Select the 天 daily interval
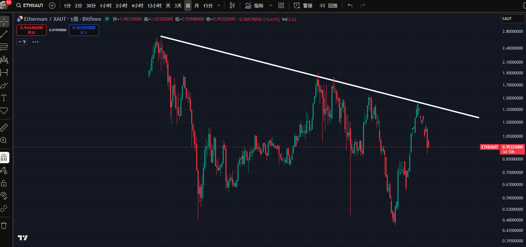 pos(168,6)
